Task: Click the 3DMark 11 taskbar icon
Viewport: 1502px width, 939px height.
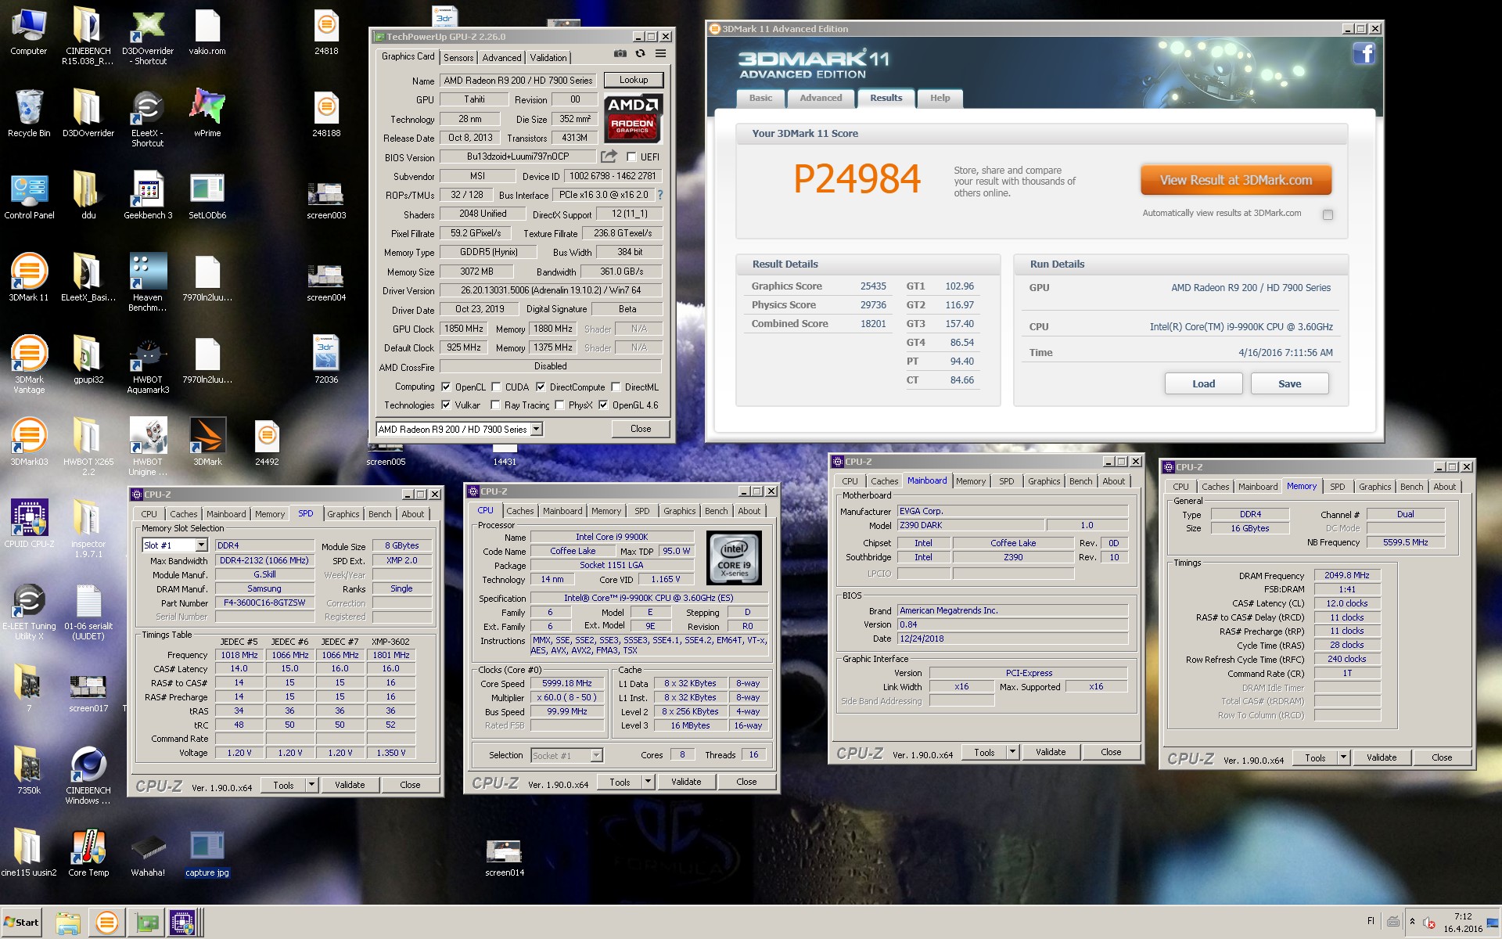Action: point(106,923)
